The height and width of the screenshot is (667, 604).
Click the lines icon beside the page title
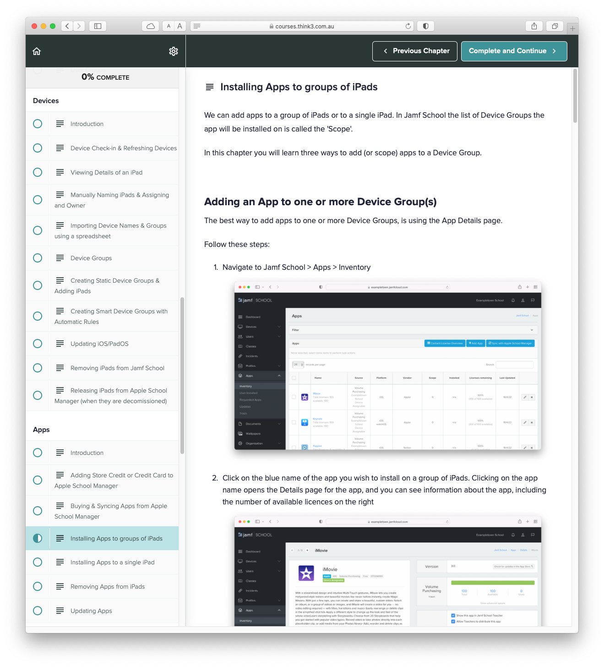pos(210,87)
